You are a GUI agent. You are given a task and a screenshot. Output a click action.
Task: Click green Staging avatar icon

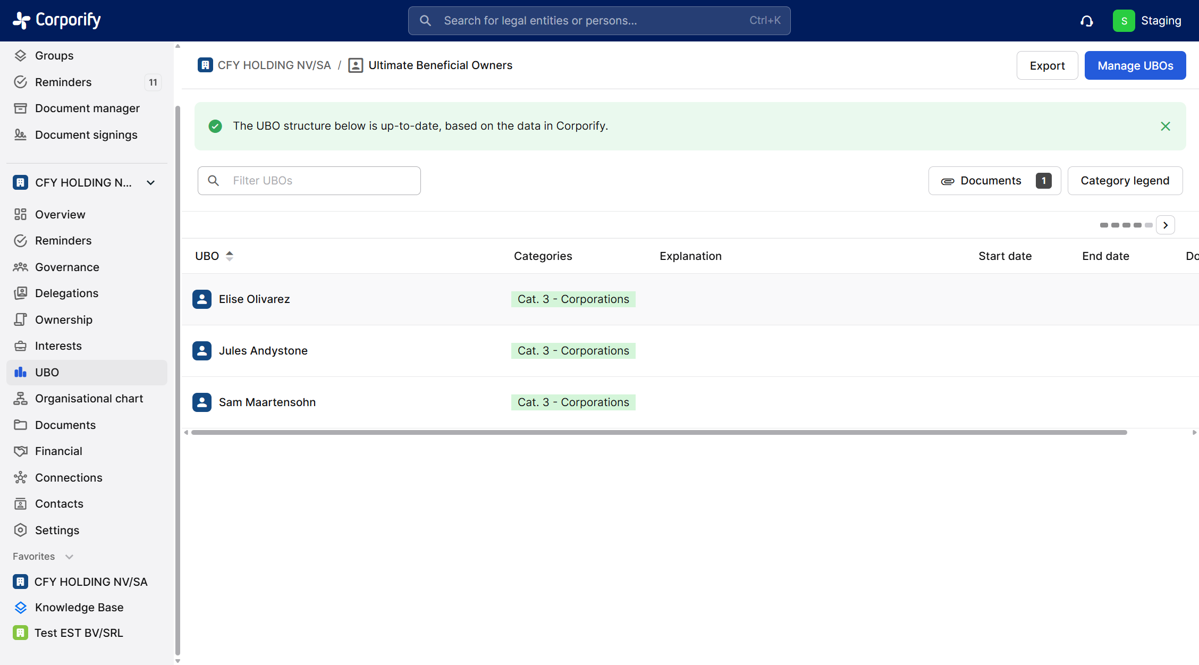[x=1124, y=21]
